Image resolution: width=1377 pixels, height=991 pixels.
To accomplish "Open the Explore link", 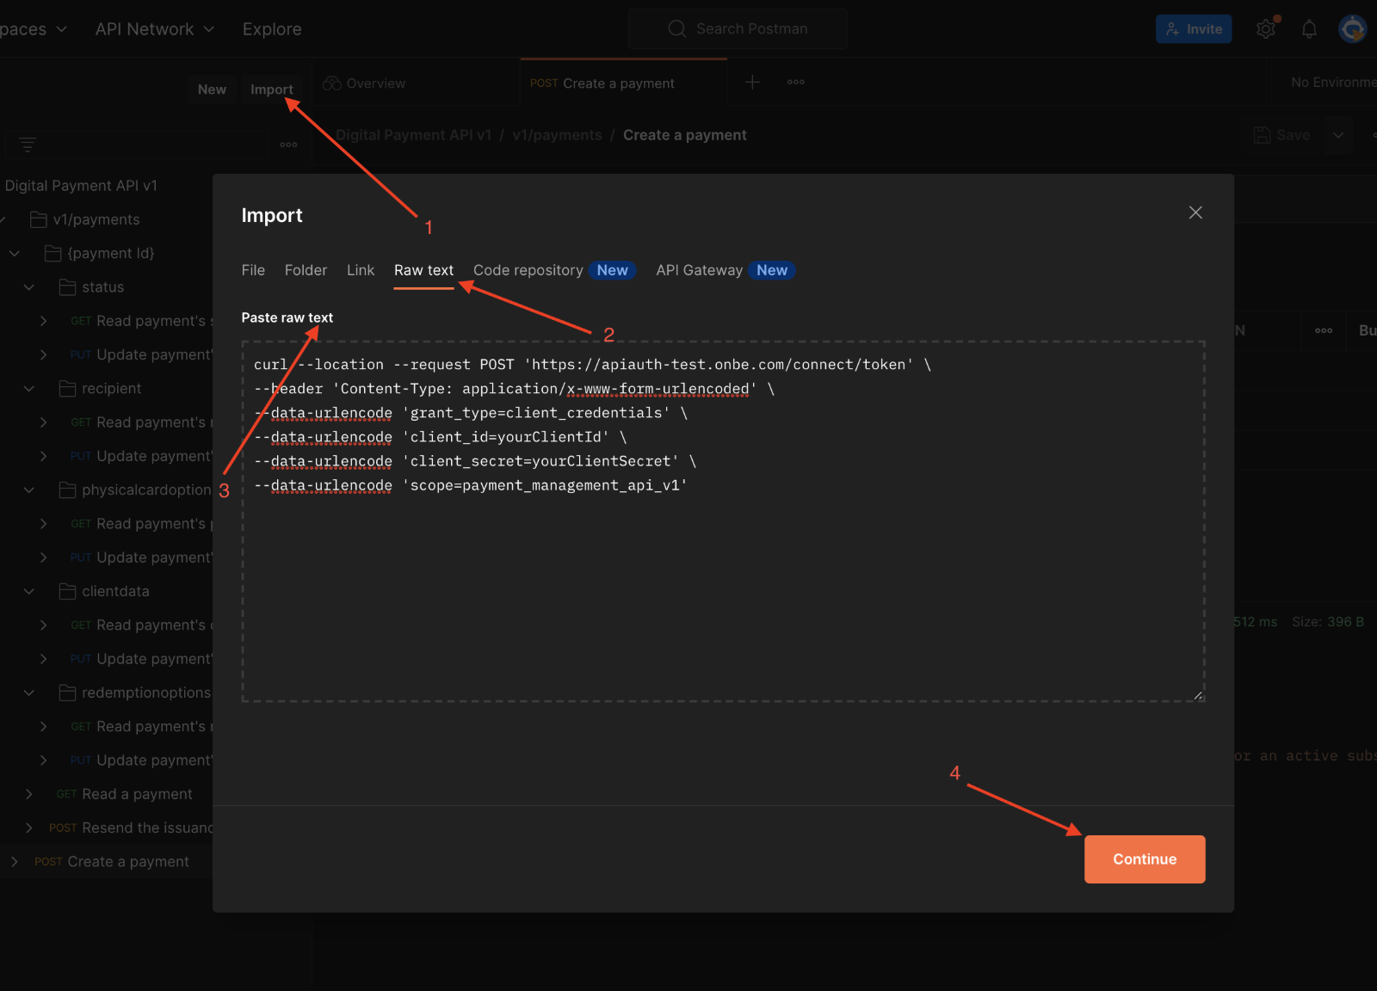I will (x=272, y=29).
